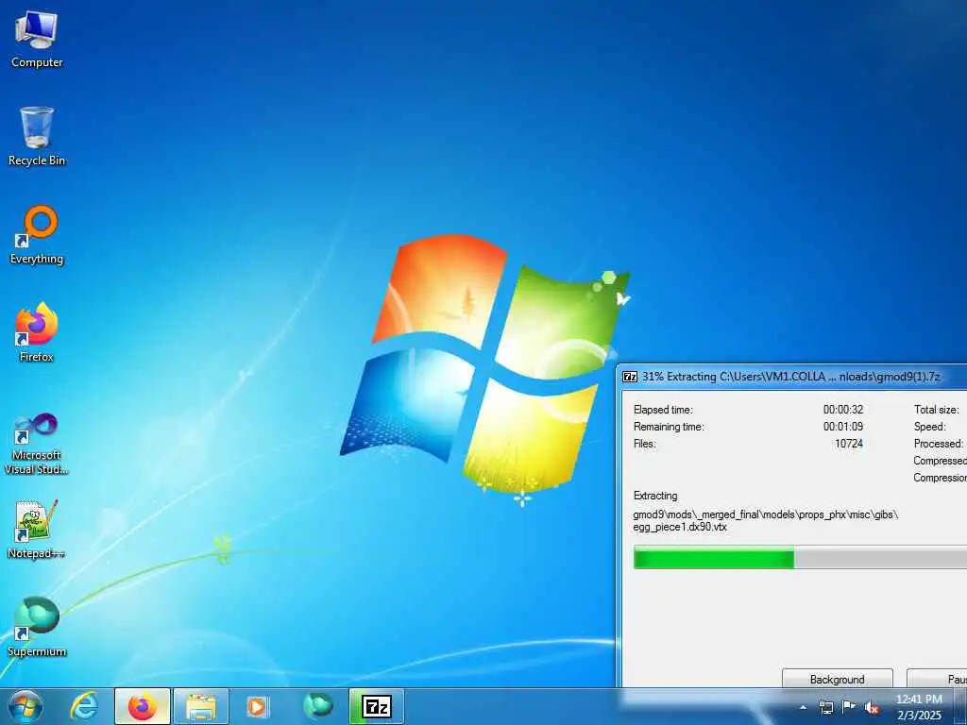The height and width of the screenshot is (725, 967).
Task: Open Windows Explorer from the taskbar
Action: click(x=201, y=706)
